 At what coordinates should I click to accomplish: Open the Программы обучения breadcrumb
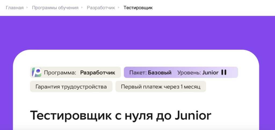tap(55, 7)
